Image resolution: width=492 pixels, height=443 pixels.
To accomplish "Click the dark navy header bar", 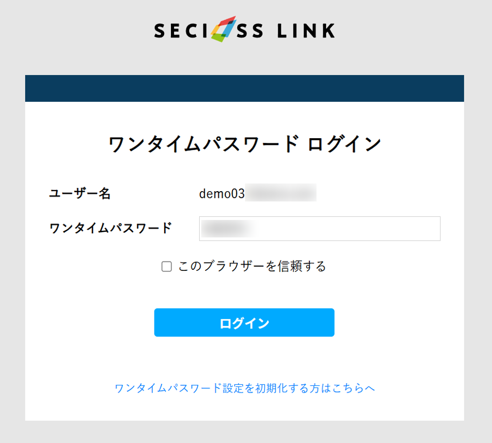I will click(x=244, y=88).
